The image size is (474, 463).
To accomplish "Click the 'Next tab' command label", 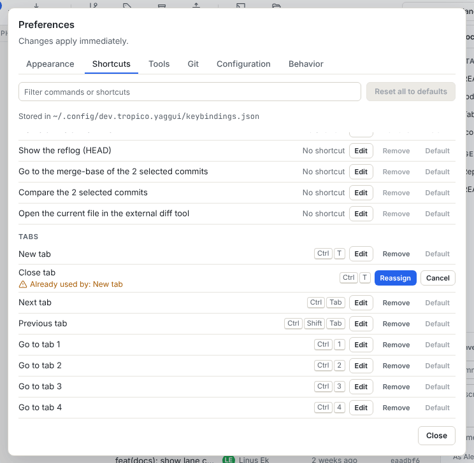I will coord(35,303).
